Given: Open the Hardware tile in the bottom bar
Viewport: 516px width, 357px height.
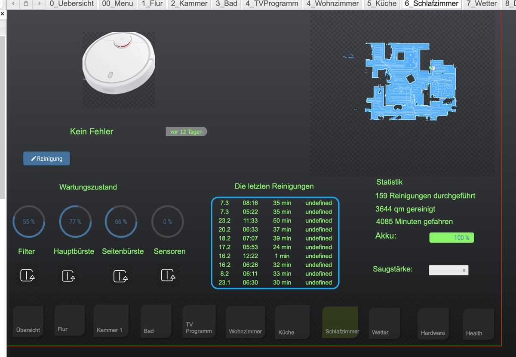Looking at the screenshot, I should point(433,323).
